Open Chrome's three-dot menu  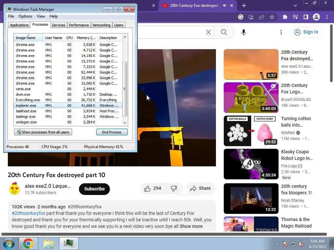tap(327, 17)
